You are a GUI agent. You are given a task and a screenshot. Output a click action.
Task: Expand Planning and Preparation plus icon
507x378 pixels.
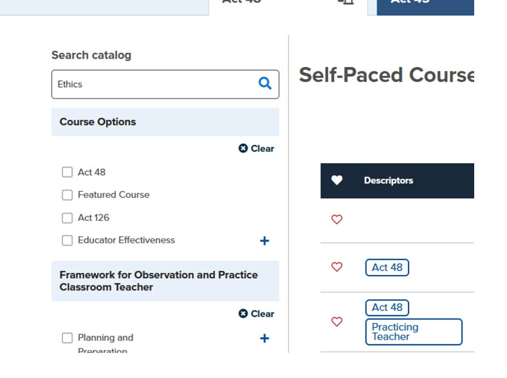coord(264,338)
